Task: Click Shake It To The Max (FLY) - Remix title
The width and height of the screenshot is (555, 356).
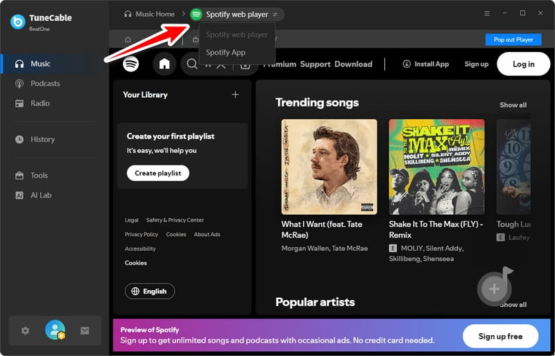Action: coord(436,229)
